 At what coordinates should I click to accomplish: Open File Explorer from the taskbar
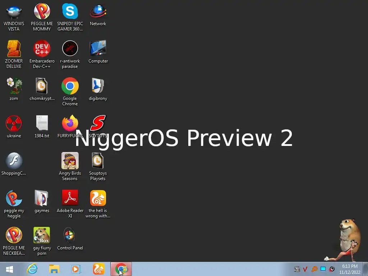click(x=54, y=269)
